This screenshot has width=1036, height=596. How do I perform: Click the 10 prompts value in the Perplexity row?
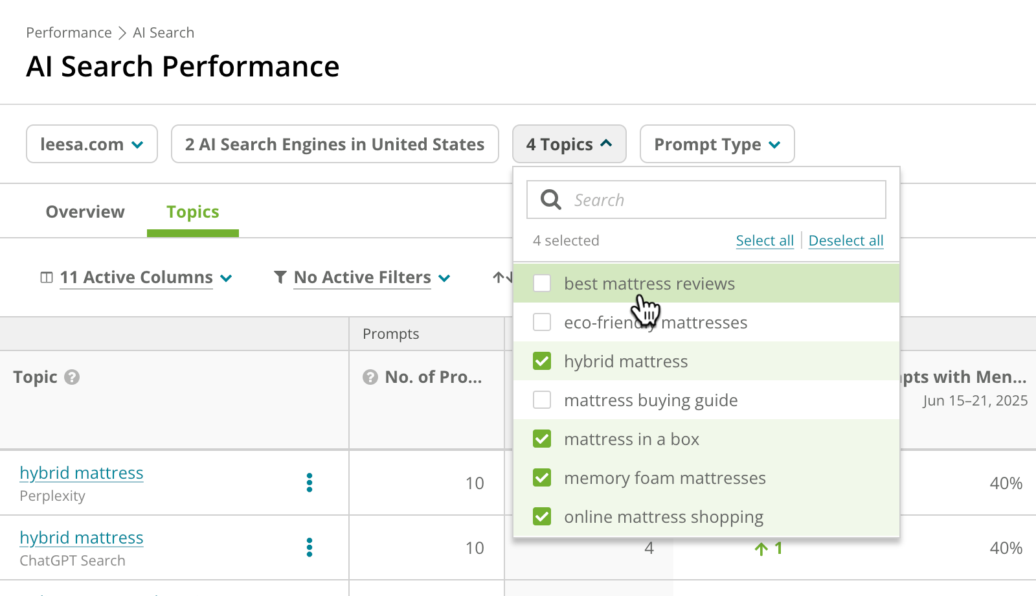click(x=475, y=483)
